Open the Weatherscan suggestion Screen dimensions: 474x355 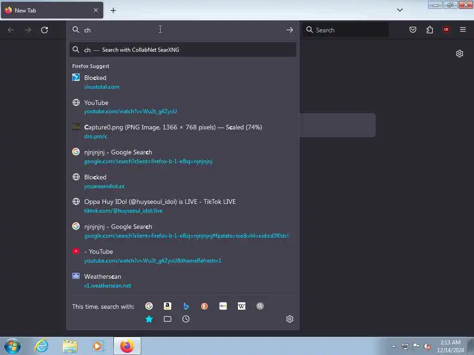point(183,281)
